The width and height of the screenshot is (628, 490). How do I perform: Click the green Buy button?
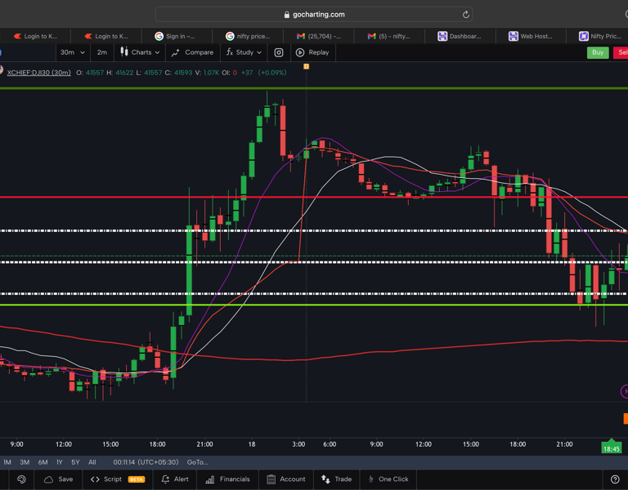tap(598, 52)
